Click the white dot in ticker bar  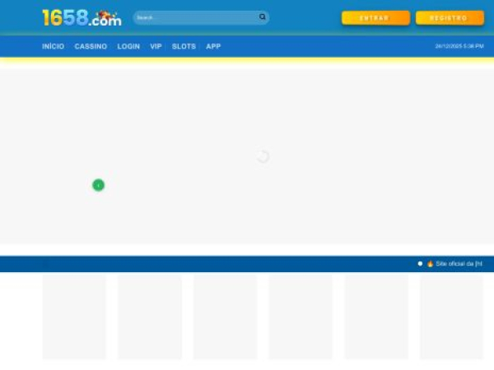[x=420, y=264]
